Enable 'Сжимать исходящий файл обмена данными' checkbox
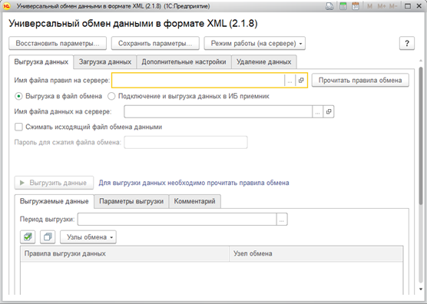 click(18, 127)
